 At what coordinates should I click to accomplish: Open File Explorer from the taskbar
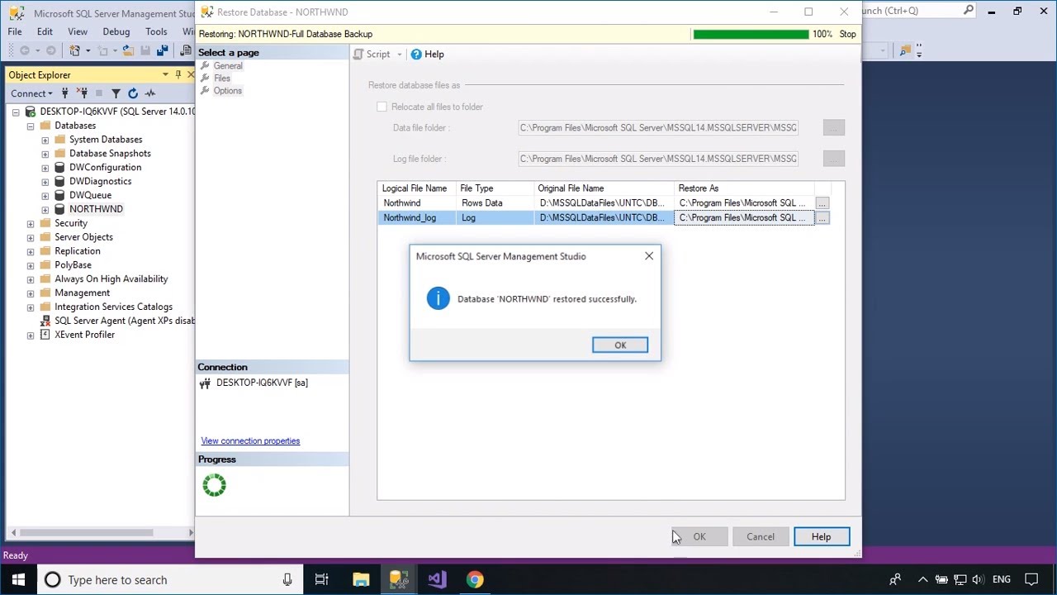click(361, 580)
